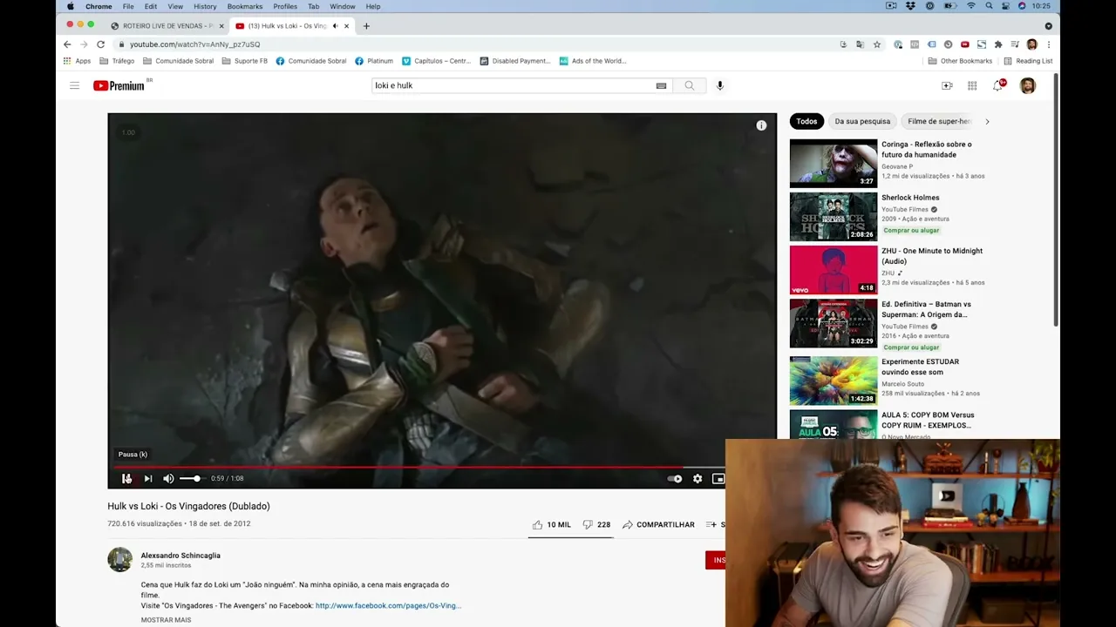Show more filter chips with right chevron

tap(987, 121)
